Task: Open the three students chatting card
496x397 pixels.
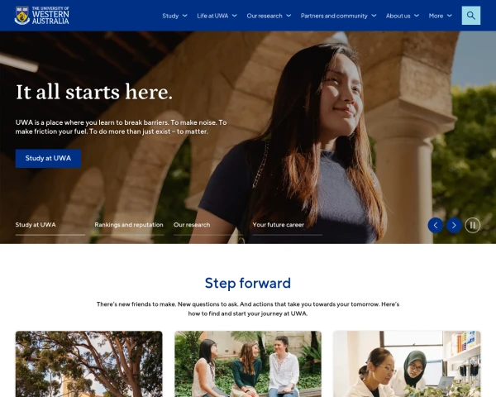Action: 248,364
